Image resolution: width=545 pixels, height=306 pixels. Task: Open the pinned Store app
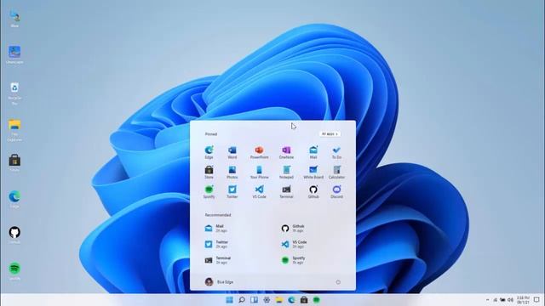tap(209, 172)
